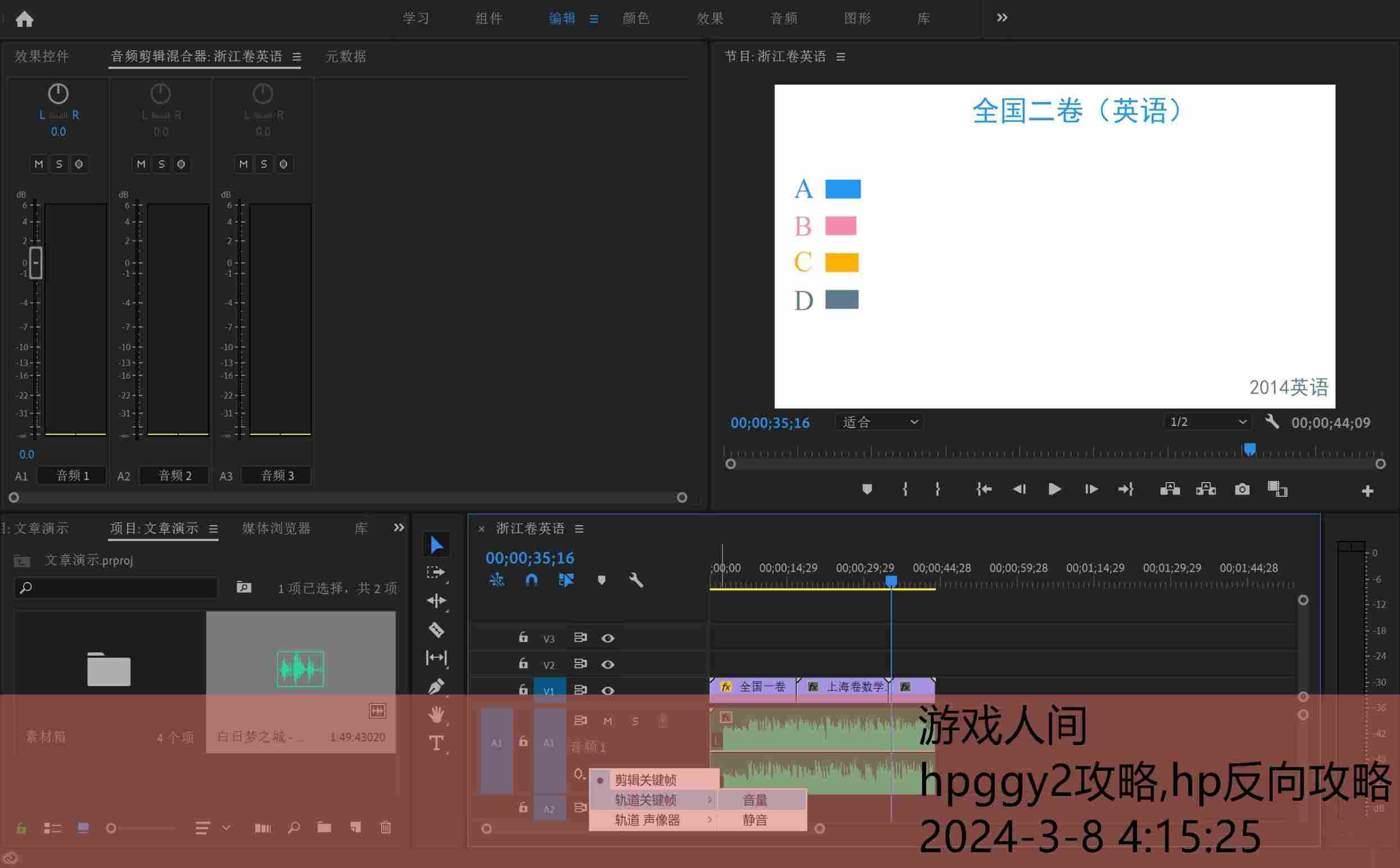Expand project panel tabs overflow
The height and width of the screenshot is (868, 1400).
pyautogui.click(x=399, y=528)
